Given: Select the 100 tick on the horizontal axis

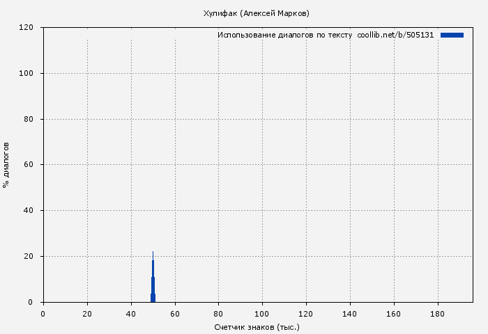Looking at the screenshot, I should point(262,313).
